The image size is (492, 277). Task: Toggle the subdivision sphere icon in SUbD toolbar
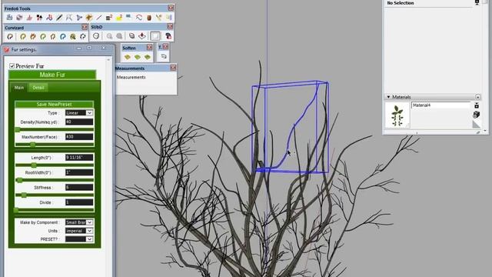[x=96, y=36]
